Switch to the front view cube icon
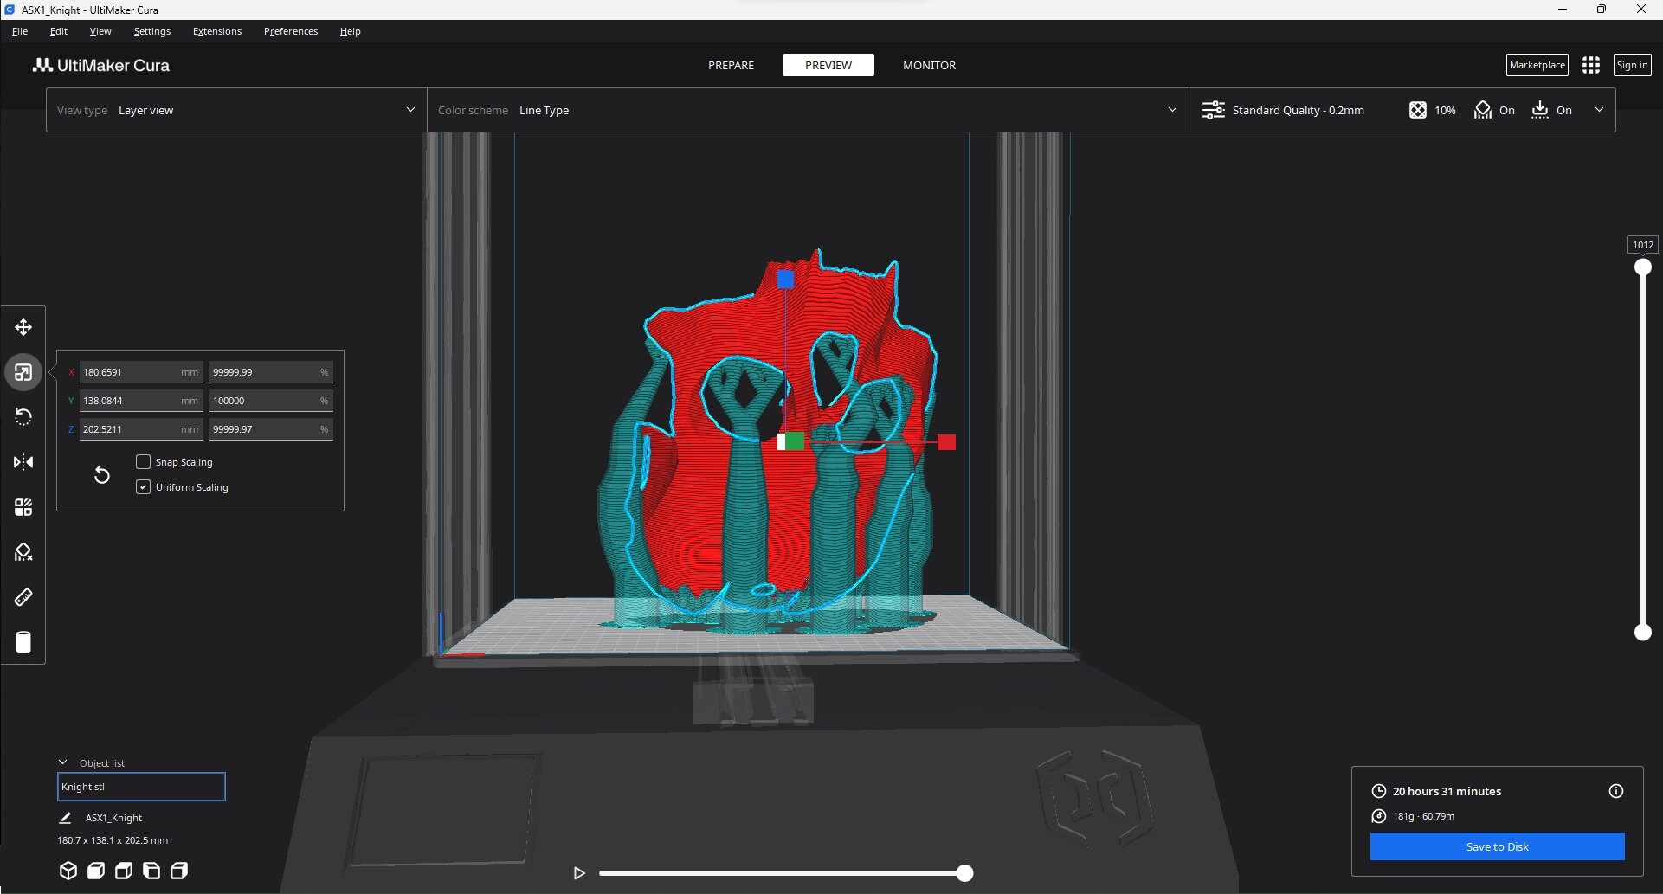The image size is (1663, 894). [x=95, y=871]
